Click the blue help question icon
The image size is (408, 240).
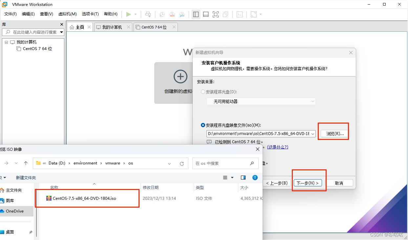[255, 178]
